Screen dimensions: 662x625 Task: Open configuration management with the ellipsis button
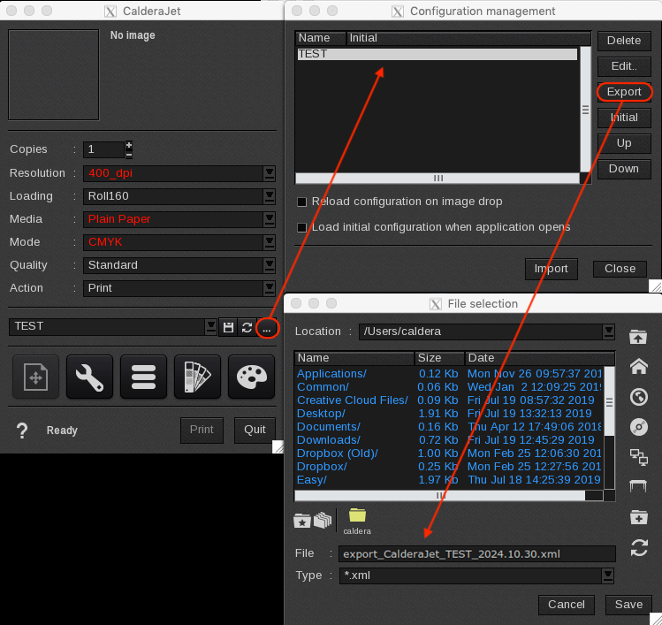coord(266,328)
